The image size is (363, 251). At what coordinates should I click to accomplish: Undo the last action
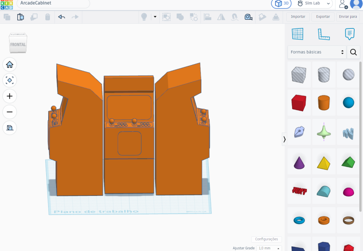point(61,17)
